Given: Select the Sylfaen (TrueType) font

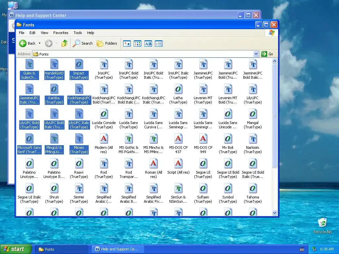Looking at the screenshot, I should (x=203, y=194).
